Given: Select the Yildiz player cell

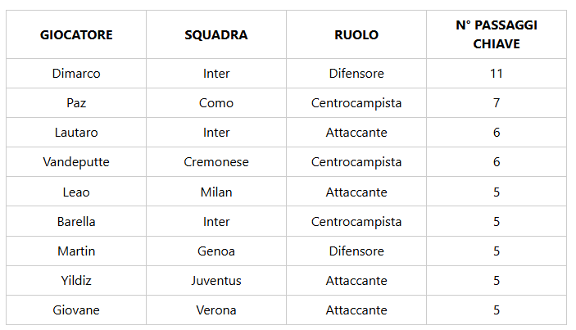Looking at the screenshot, I should click(76, 281).
